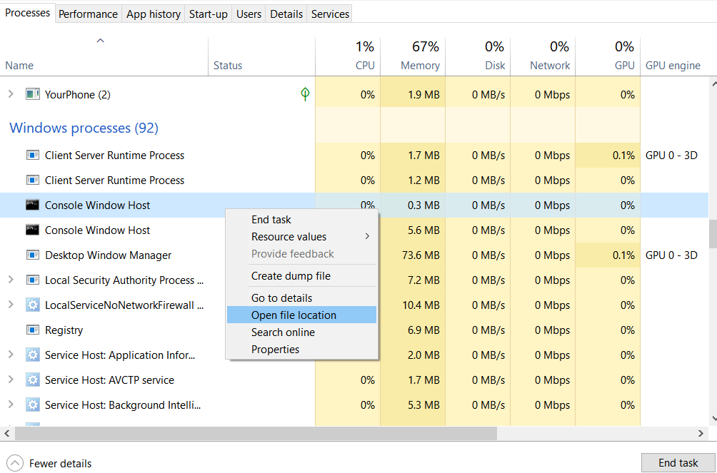This screenshot has width=717, height=473.
Task: Click the Desktop Window Manager icon
Action: (x=33, y=255)
